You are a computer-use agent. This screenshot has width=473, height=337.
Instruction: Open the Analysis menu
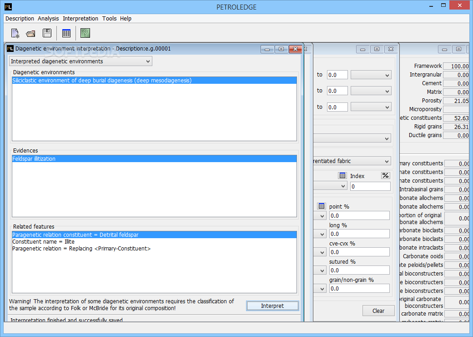pos(48,18)
